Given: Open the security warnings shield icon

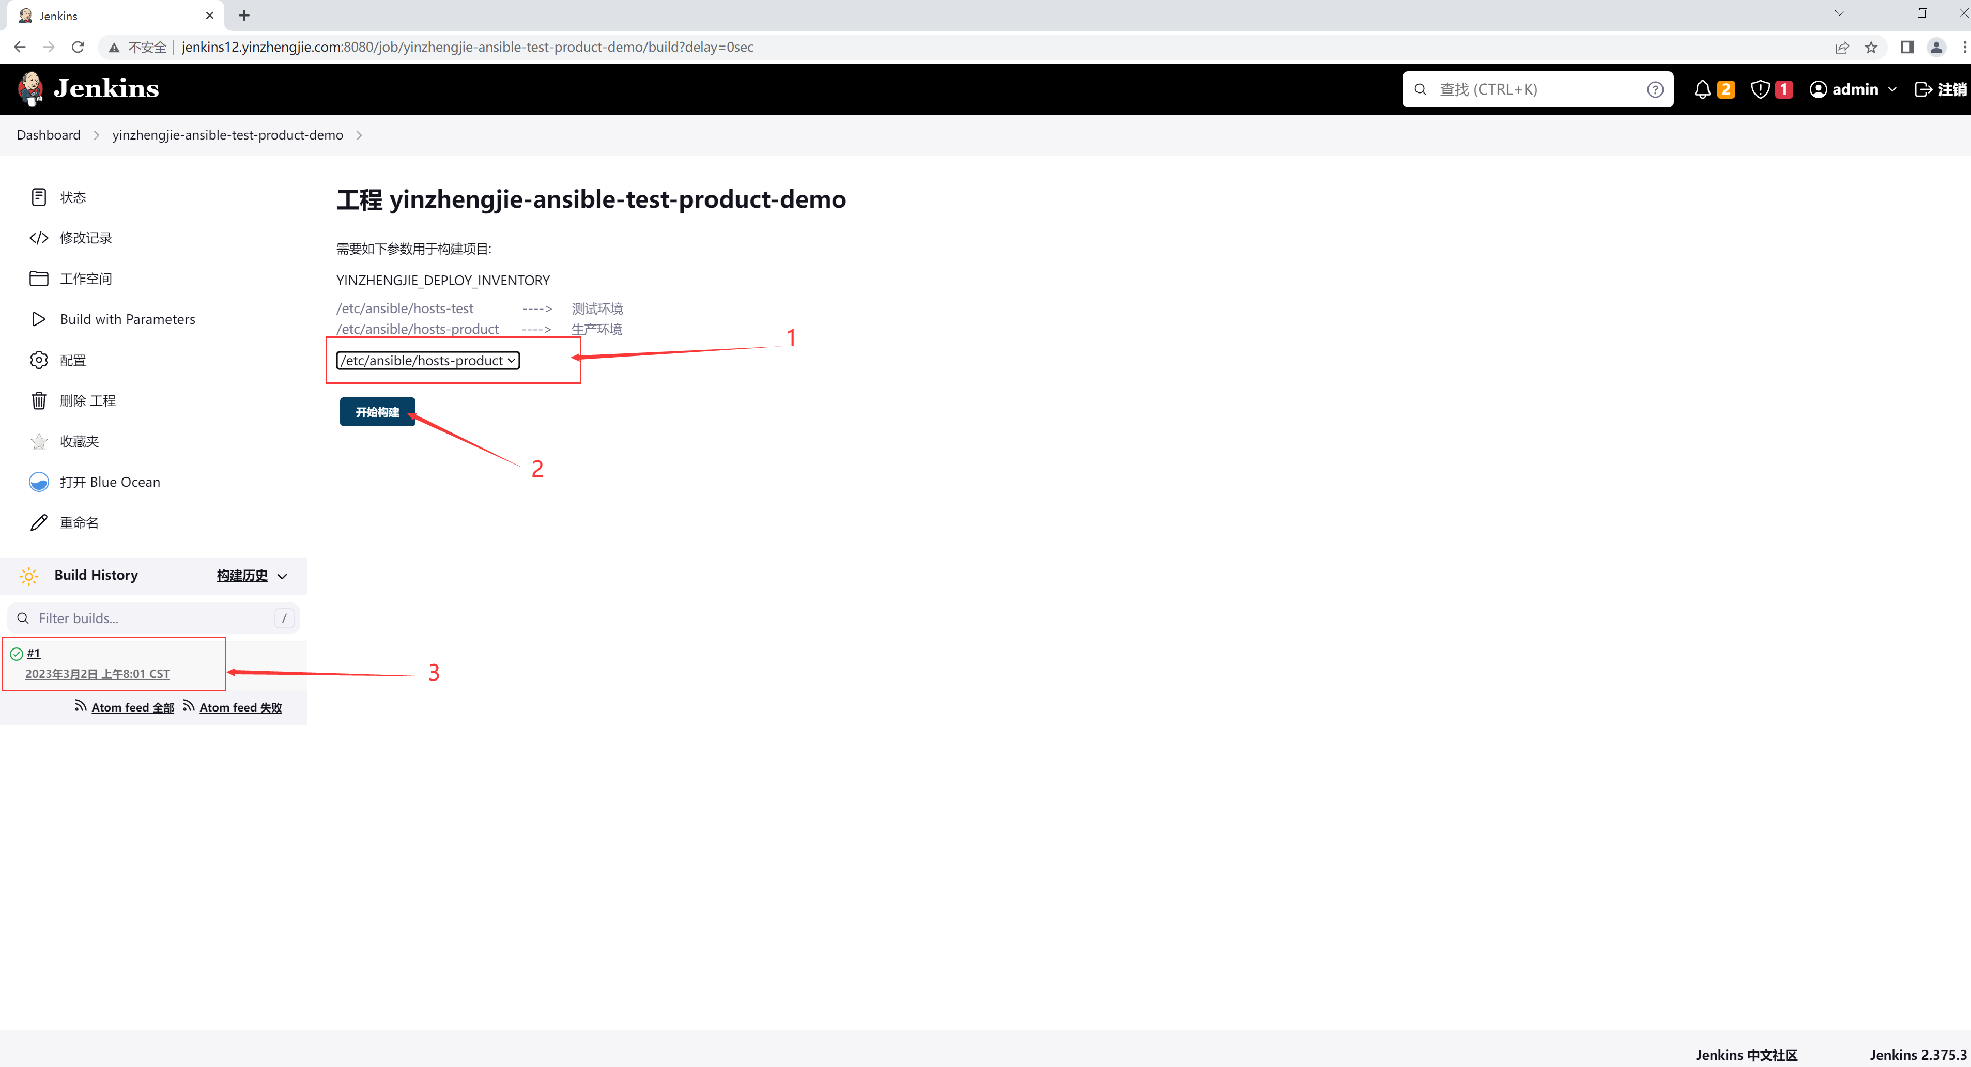Looking at the screenshot, I should coord(1760,89).
